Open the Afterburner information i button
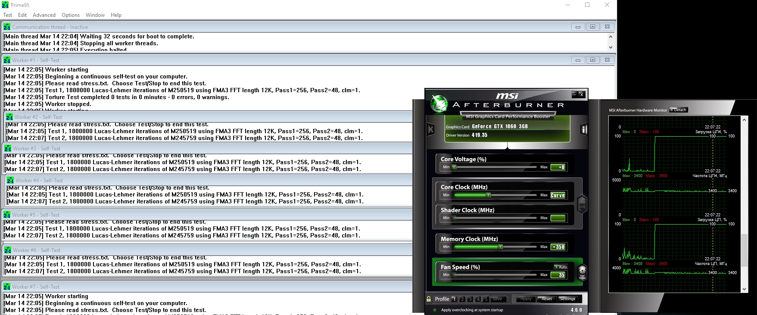Viewport: 757px width, 315px height. click(x=584, y=129)
